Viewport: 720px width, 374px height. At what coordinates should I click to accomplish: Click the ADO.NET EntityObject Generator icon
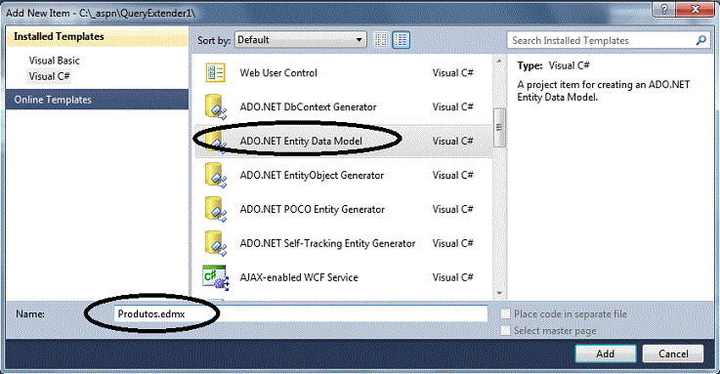click(x=215, y=176)
